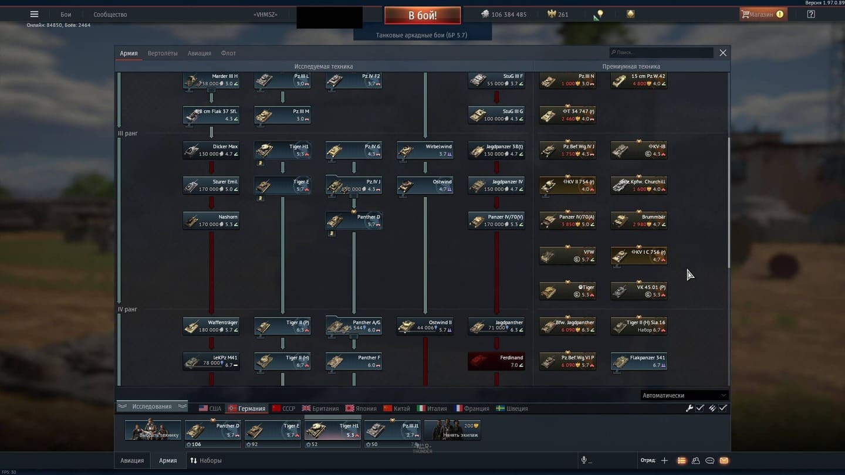Click the squad plus icon
The width and height of the screenshot is (845, 475).
tap(664, 461)
